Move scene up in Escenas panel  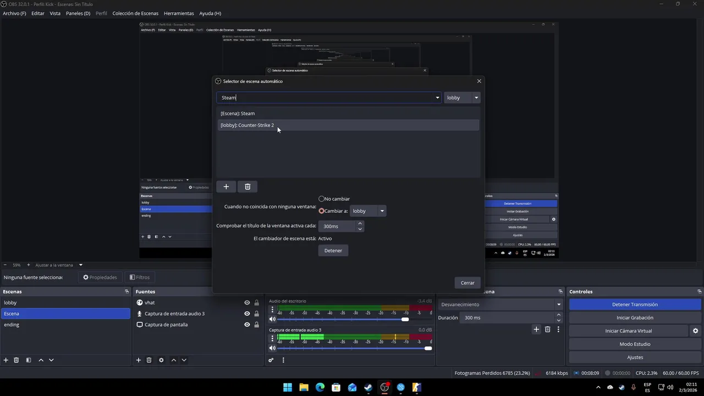click(41, 360)
